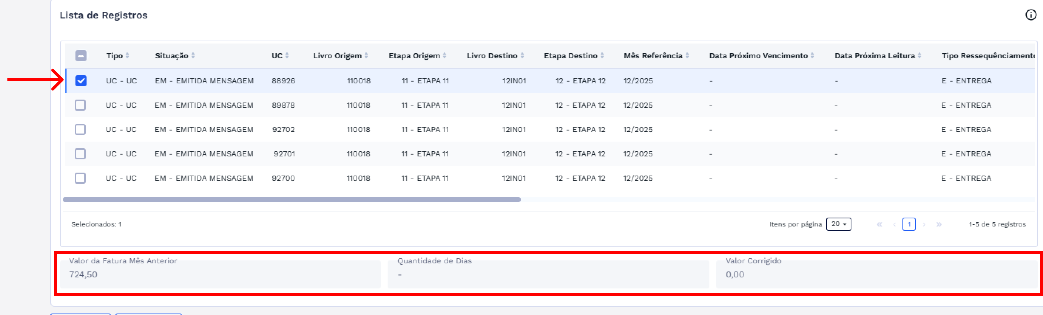Viewport: 1043px width, 315px height.
Task: Select page 1 in pagination
Action: [909, 224]
